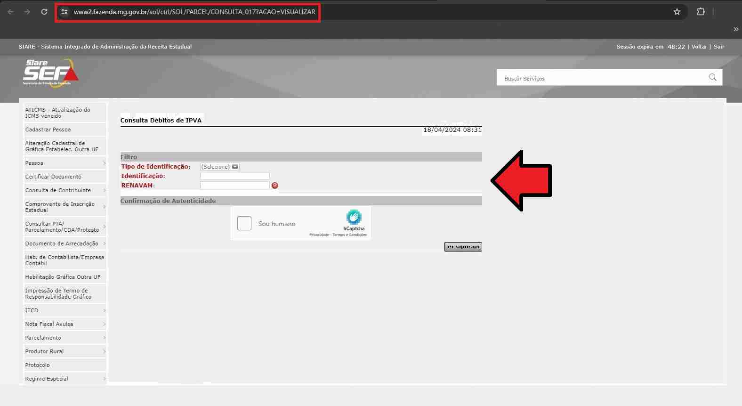Open Tipo de Identificação dropdown
Viewport: 742px width, 406px height.
(x=220, y=167)
